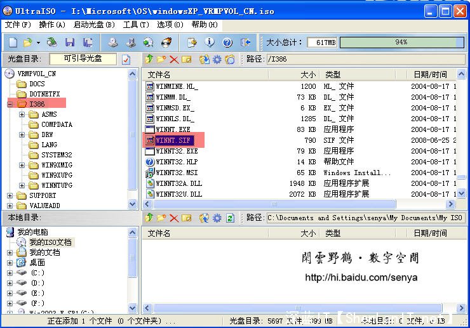470x328 pixels.
Task: Click the local path field
Action: [366, 218]
